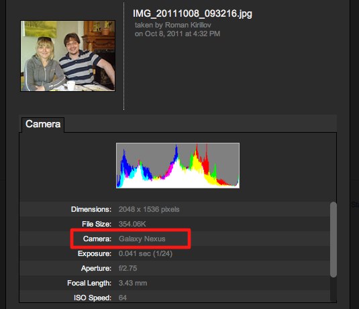Viewport: 359px width, 309px height.
Task: Open the photo thumbnail of two people
Action: tap(68, 56)
